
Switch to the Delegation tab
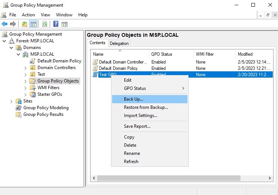tap(119, 43)
